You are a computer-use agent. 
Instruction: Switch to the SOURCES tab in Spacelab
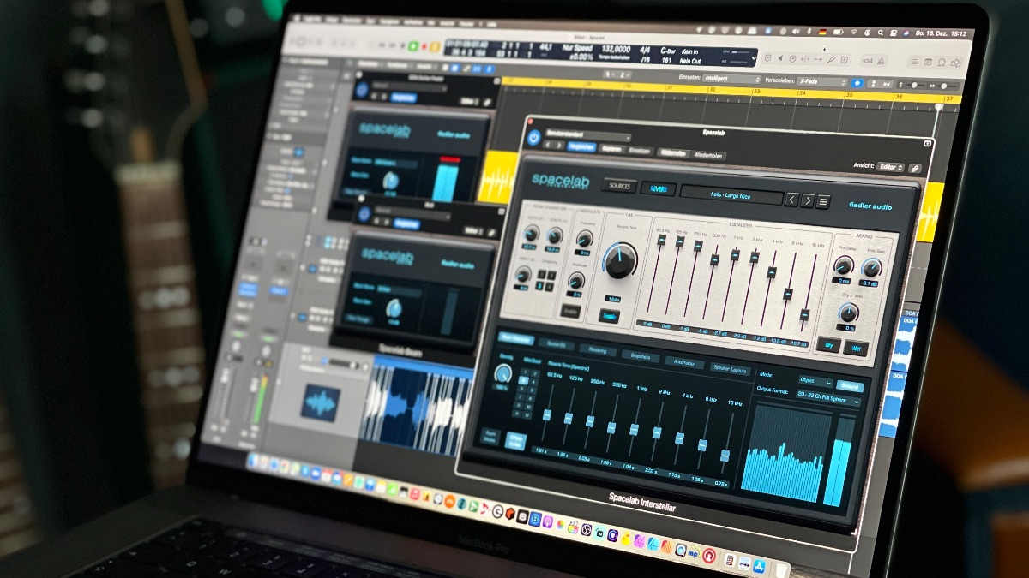pos(619,185)
